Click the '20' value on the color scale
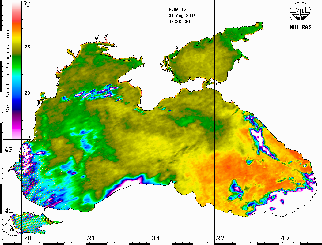The height and width of the screenshot is (245, 322). click(x=27, y=93)
